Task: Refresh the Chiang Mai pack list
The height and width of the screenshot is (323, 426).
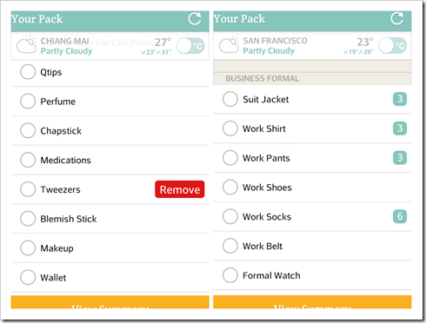Action: (x=195, y=19)
